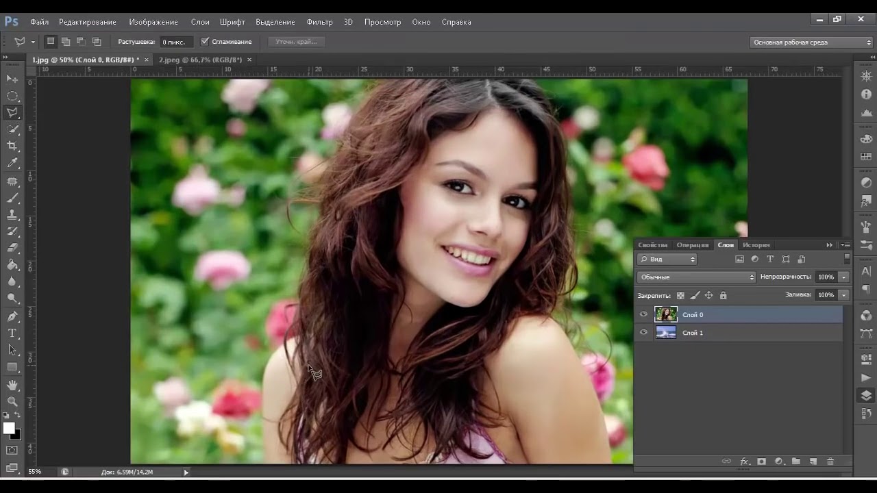This screenshot has width=877, height=493.
Task: Select the Rectangle shape tool
Action: tap(12, 367)
